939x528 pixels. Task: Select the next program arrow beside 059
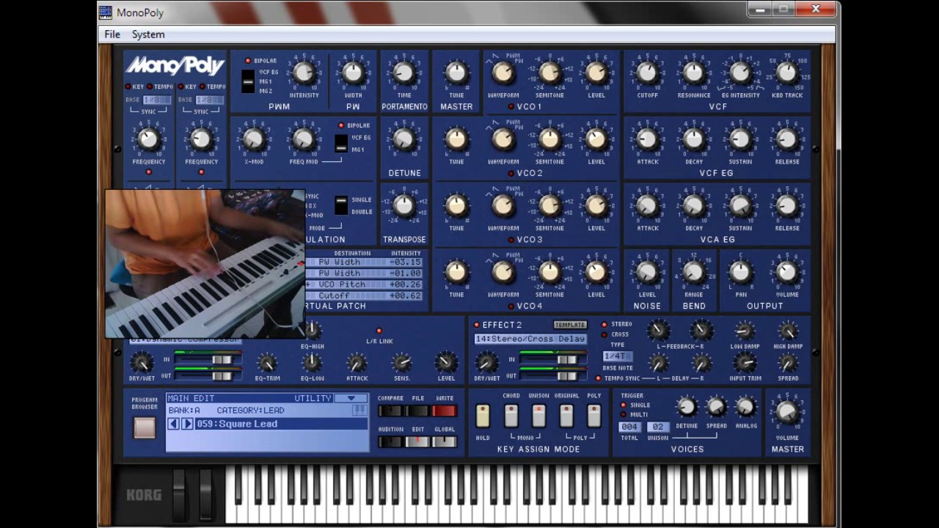coord(187,424)
